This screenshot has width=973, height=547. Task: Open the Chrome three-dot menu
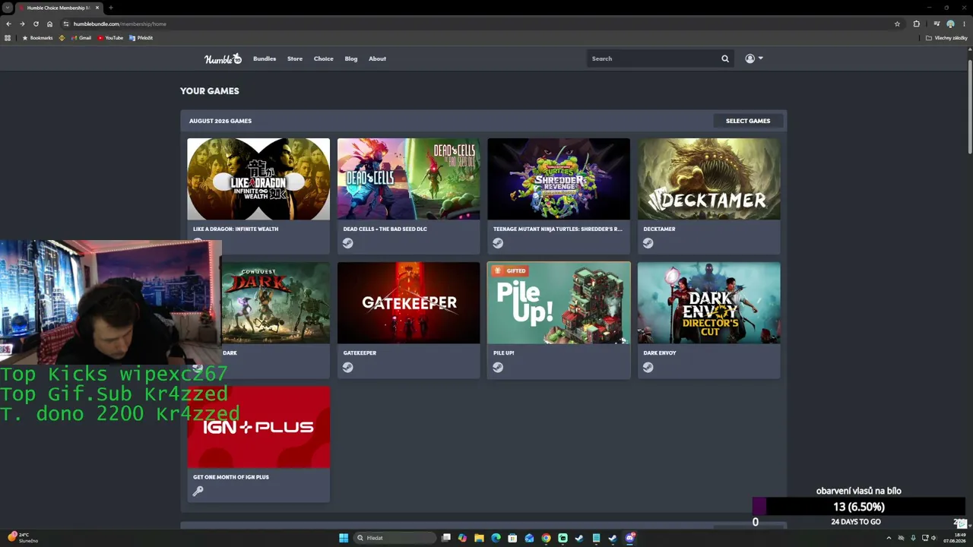(x=965, y=24)
